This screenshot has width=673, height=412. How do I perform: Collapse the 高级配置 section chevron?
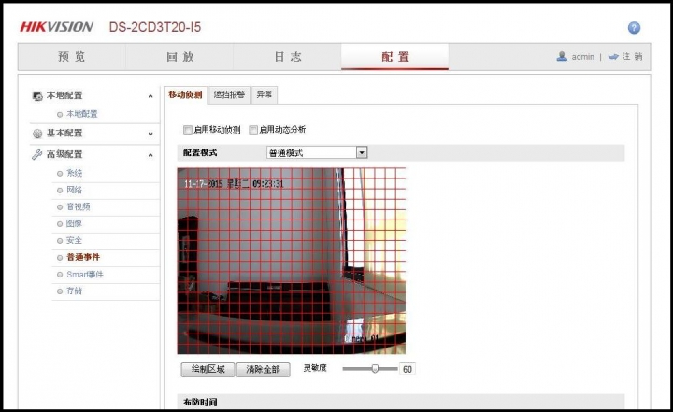(x=150, y=155)
